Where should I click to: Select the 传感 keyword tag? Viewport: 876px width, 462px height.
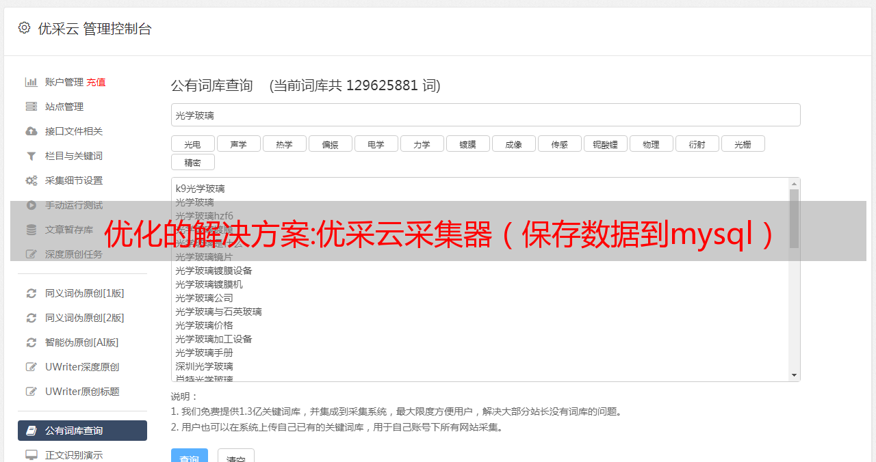559,144
